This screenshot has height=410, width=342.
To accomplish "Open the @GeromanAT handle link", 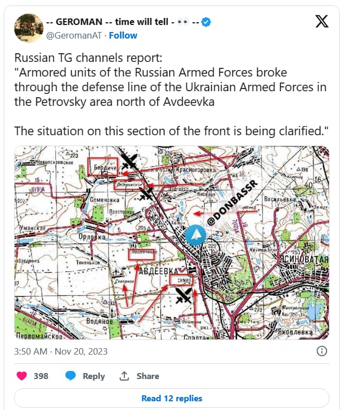I will point(74,35).
